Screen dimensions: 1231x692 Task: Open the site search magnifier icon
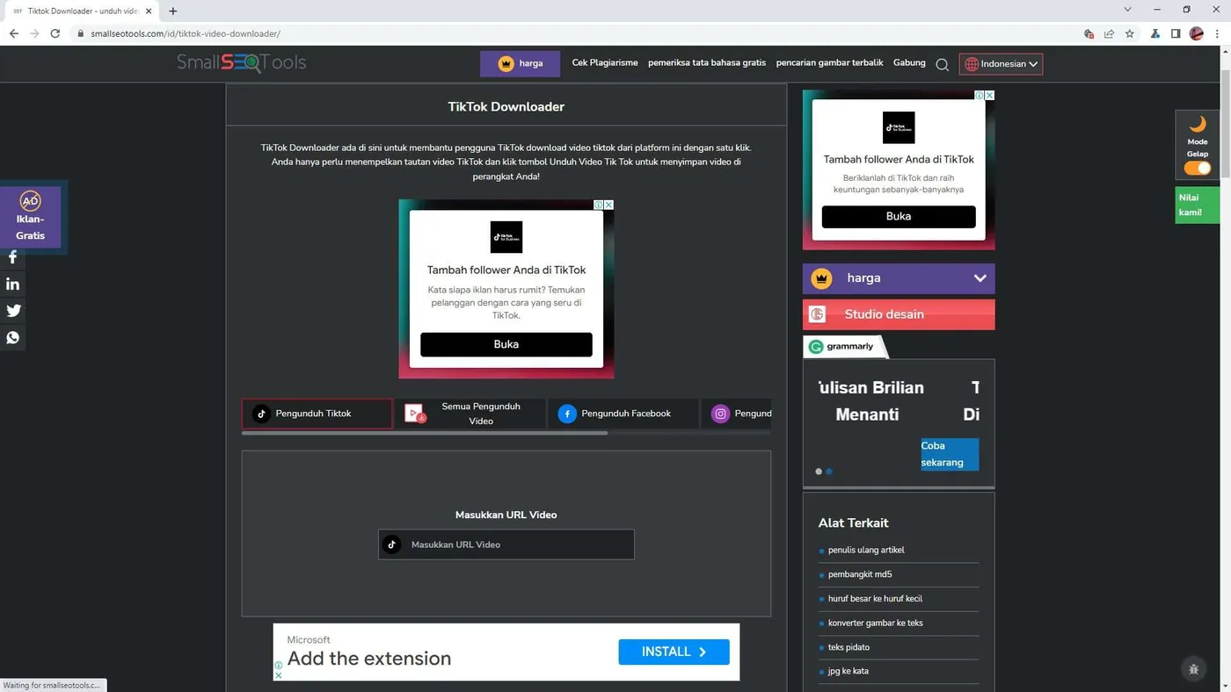pos(942,64)
